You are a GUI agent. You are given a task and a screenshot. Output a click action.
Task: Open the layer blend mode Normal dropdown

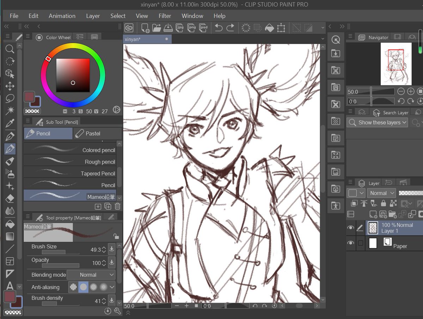point(382,193)
